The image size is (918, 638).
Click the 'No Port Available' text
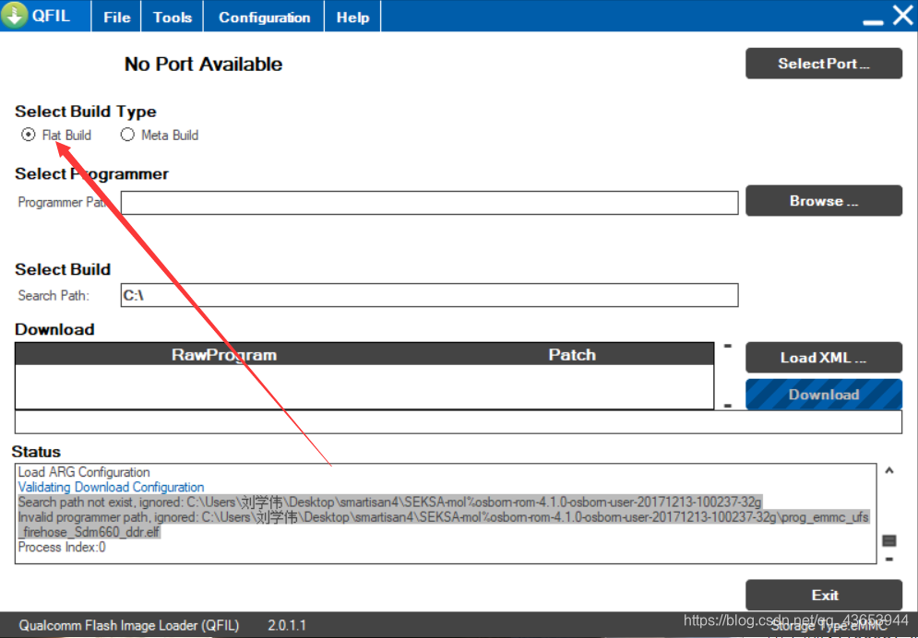click(x=203, y=64)
